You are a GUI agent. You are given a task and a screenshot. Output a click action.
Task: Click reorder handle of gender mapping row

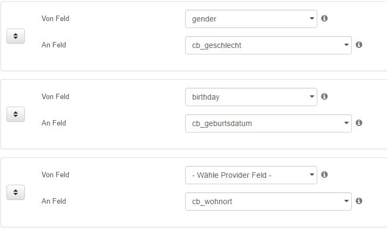tap(16, 36)
